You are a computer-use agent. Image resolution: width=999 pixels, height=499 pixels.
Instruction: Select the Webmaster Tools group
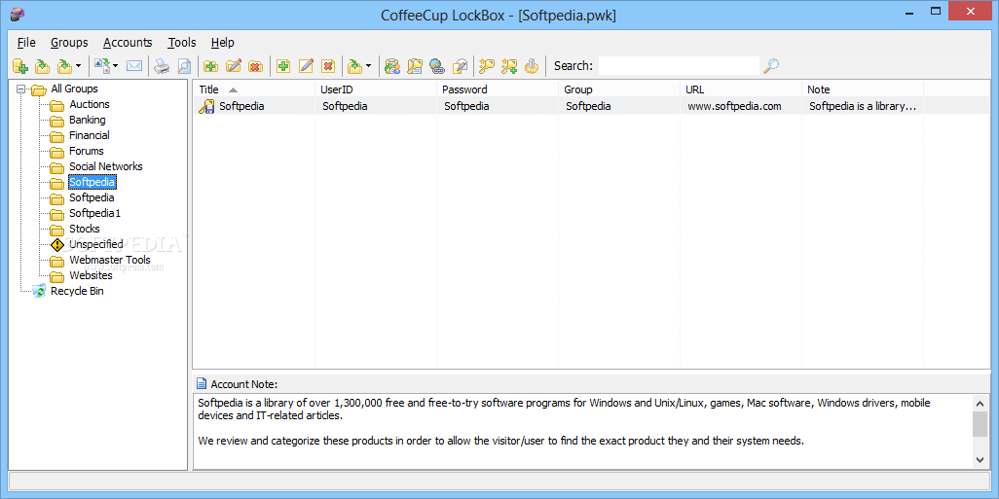pyautogui.click(x=110, y=260)
